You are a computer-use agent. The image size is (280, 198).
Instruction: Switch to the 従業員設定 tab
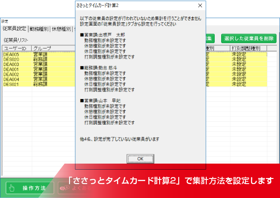(x=14, y=29)
